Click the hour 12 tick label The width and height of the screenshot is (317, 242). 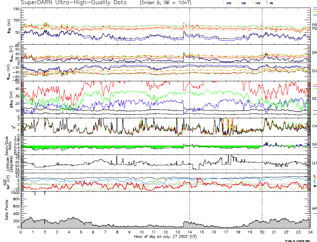[x=166, y=232]
